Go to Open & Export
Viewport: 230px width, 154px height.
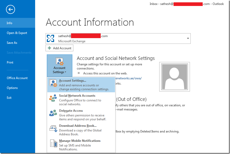pos(18,33)
